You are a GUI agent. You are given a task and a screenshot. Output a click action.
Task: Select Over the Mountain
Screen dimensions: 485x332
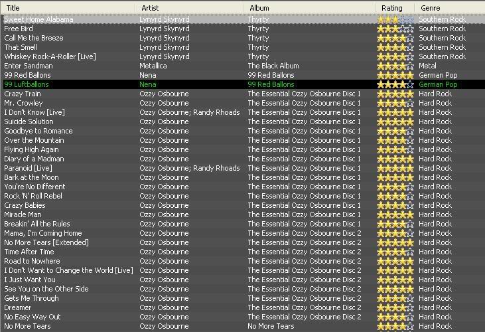(34, 140)
